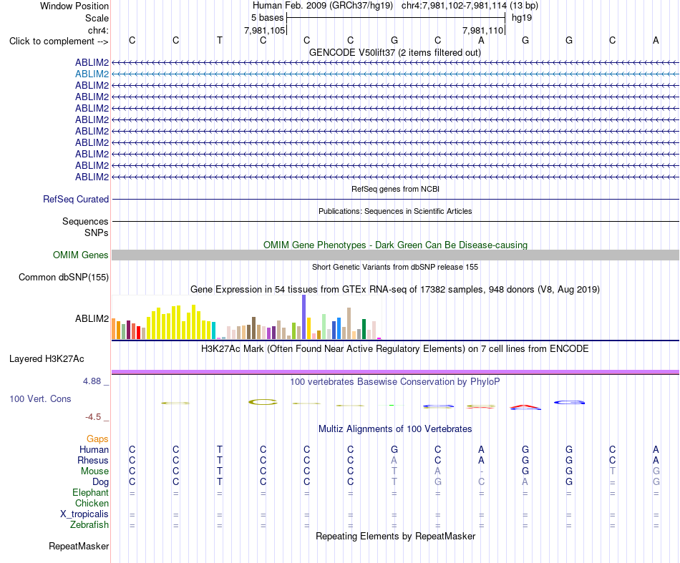Click the Sequences track label

point(85,222)
